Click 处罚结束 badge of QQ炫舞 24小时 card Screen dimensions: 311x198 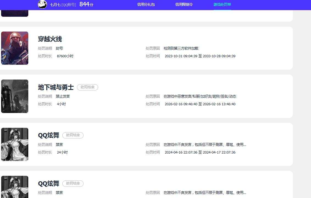click(73, 135)
